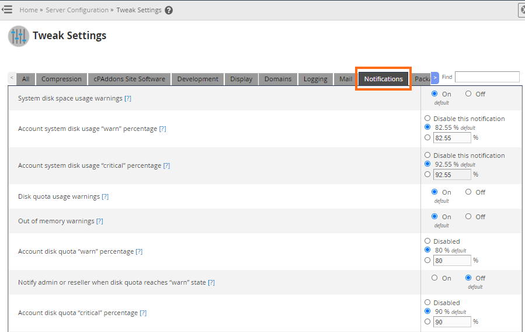This screenshot has height=332, width=525.
Task: Show help for Disk quota usage warnings
Action: click(105, 196)
